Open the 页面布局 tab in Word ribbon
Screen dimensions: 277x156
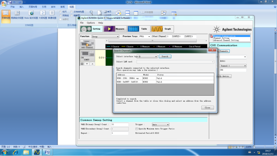tap(33, 7)
